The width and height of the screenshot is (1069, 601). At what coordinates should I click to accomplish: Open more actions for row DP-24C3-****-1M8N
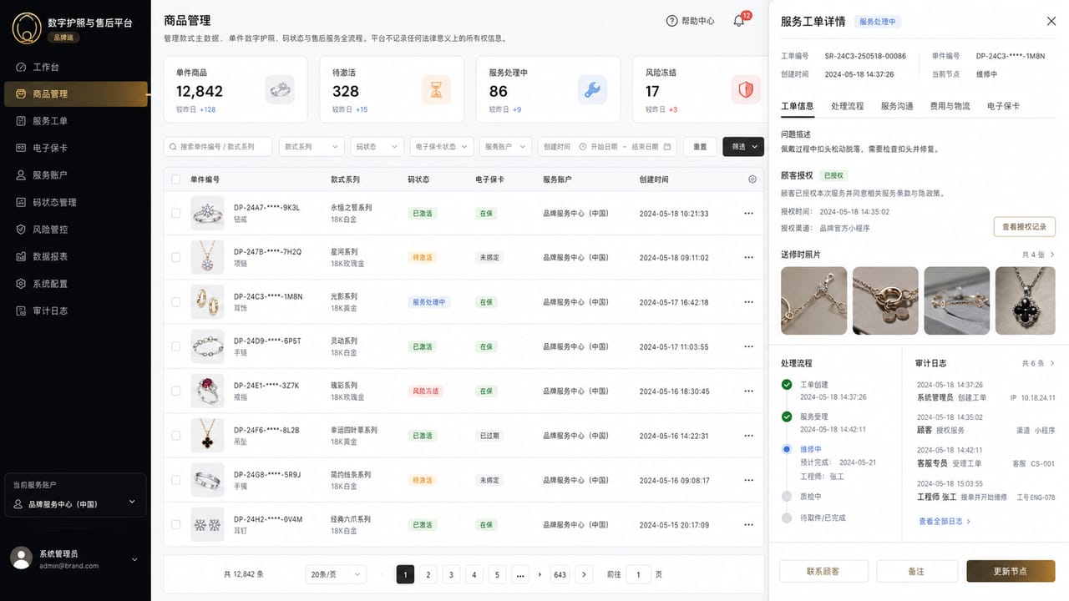[x=748, y=302]
